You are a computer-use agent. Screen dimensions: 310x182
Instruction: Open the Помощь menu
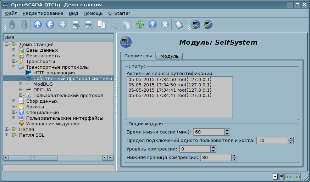click(93, 13)
